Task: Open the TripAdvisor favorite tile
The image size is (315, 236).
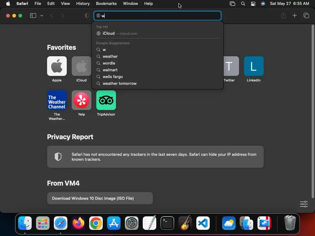Action: pos(106,100)
